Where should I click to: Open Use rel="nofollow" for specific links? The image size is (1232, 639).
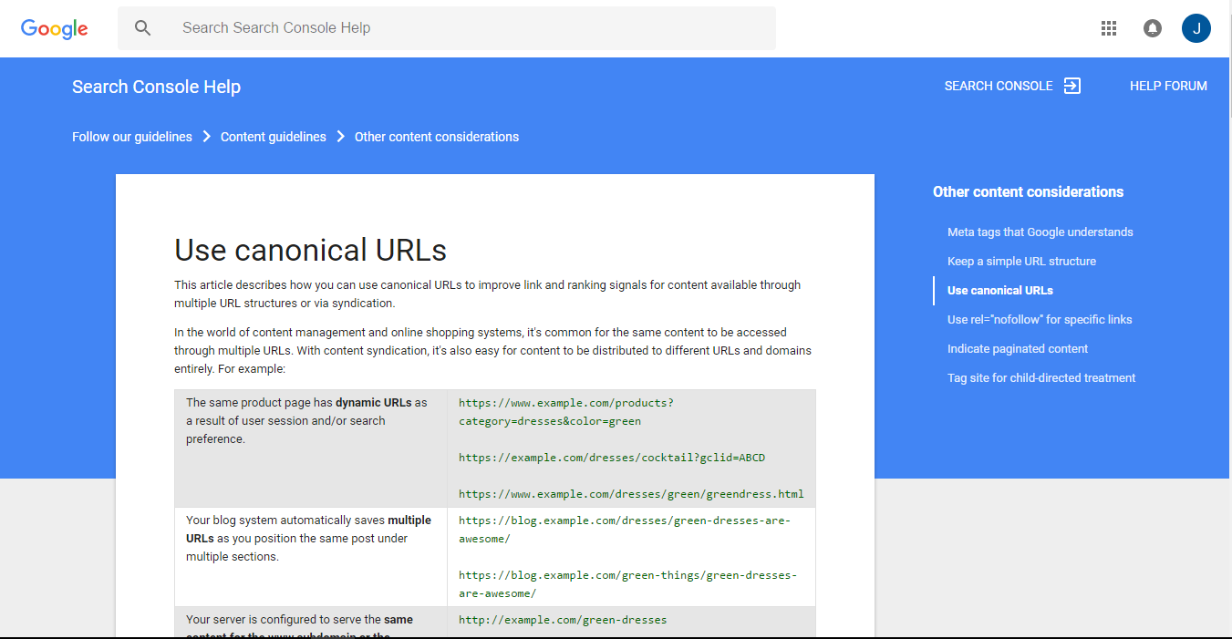tap(1040, 319)
